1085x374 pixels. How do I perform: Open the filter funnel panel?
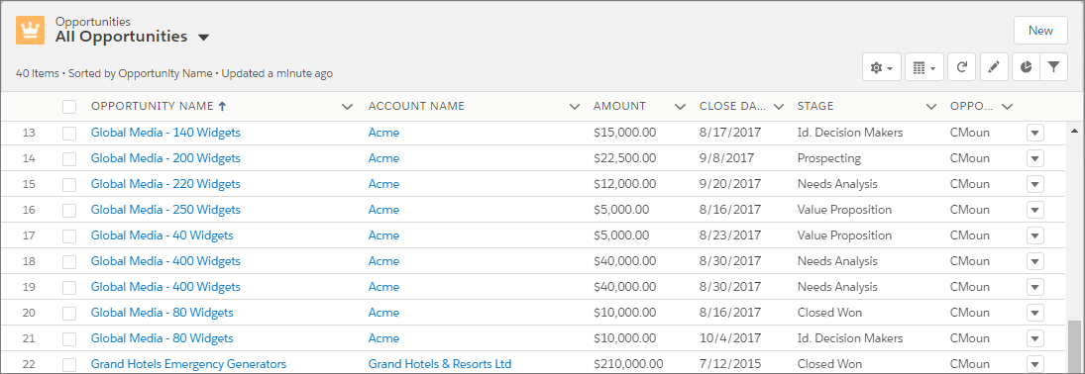point(1053,67)
